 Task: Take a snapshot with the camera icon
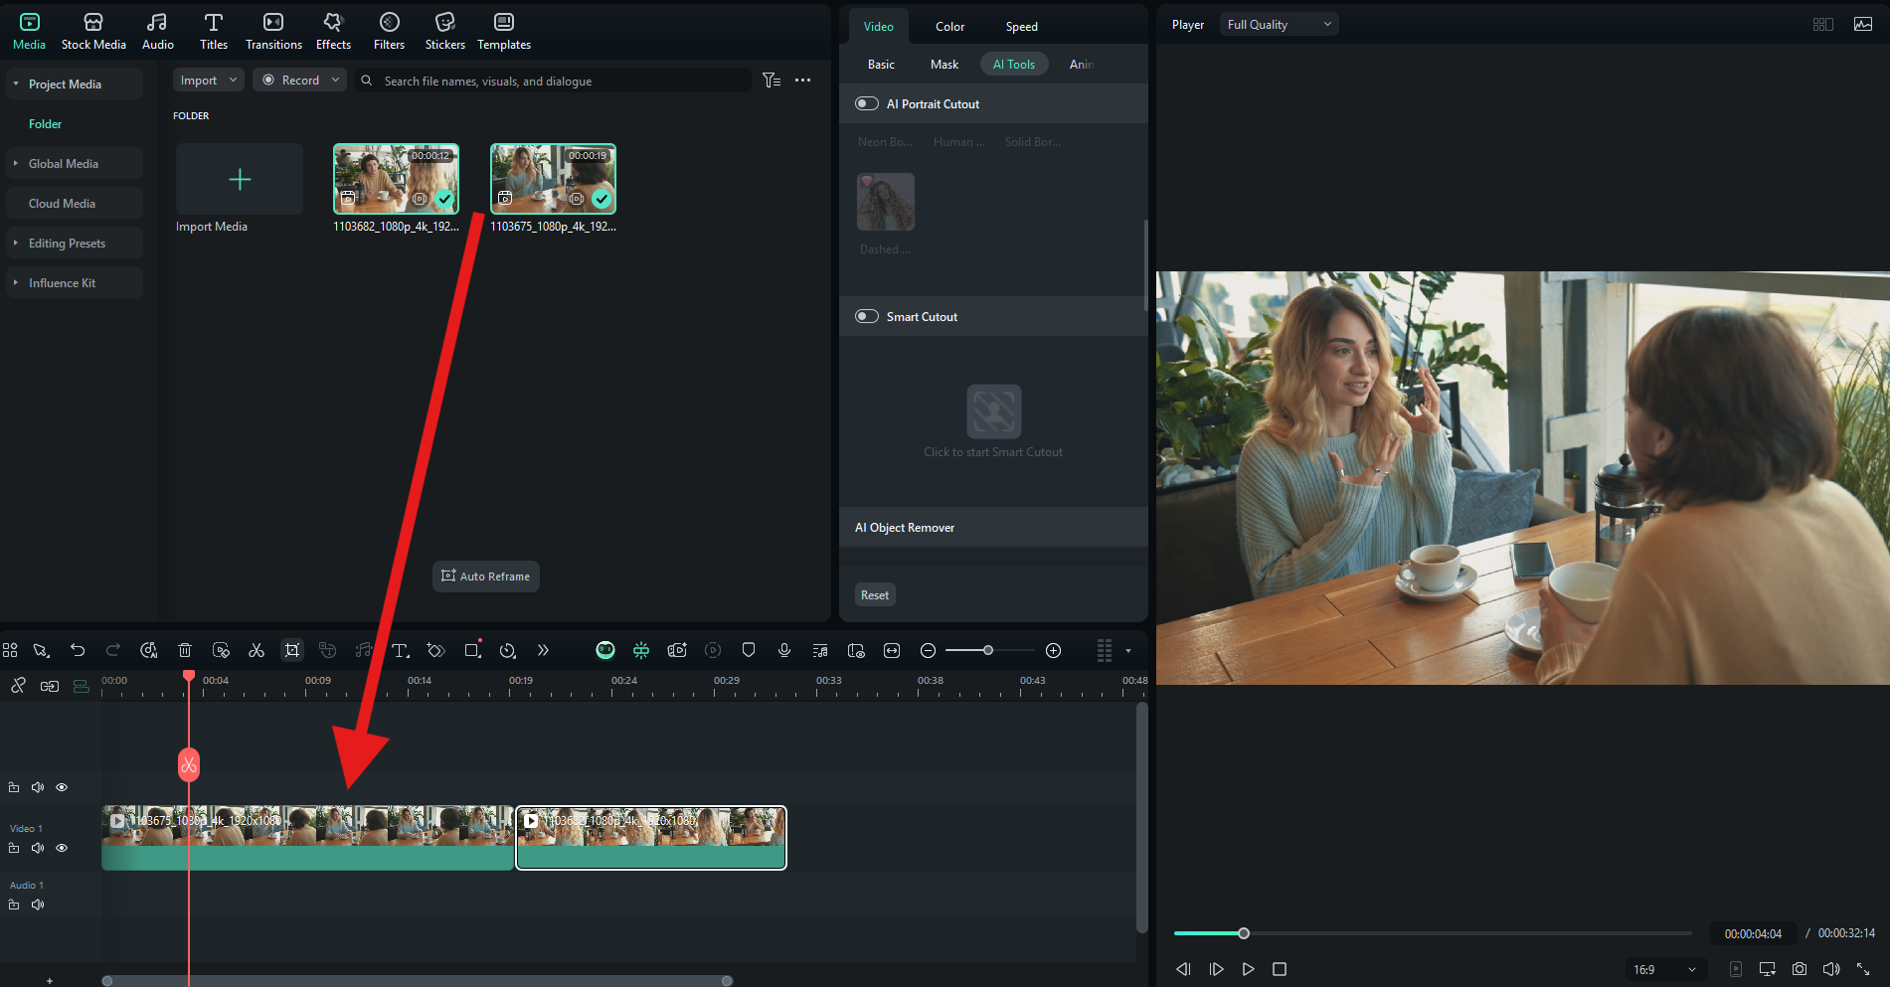(1800, 969)
